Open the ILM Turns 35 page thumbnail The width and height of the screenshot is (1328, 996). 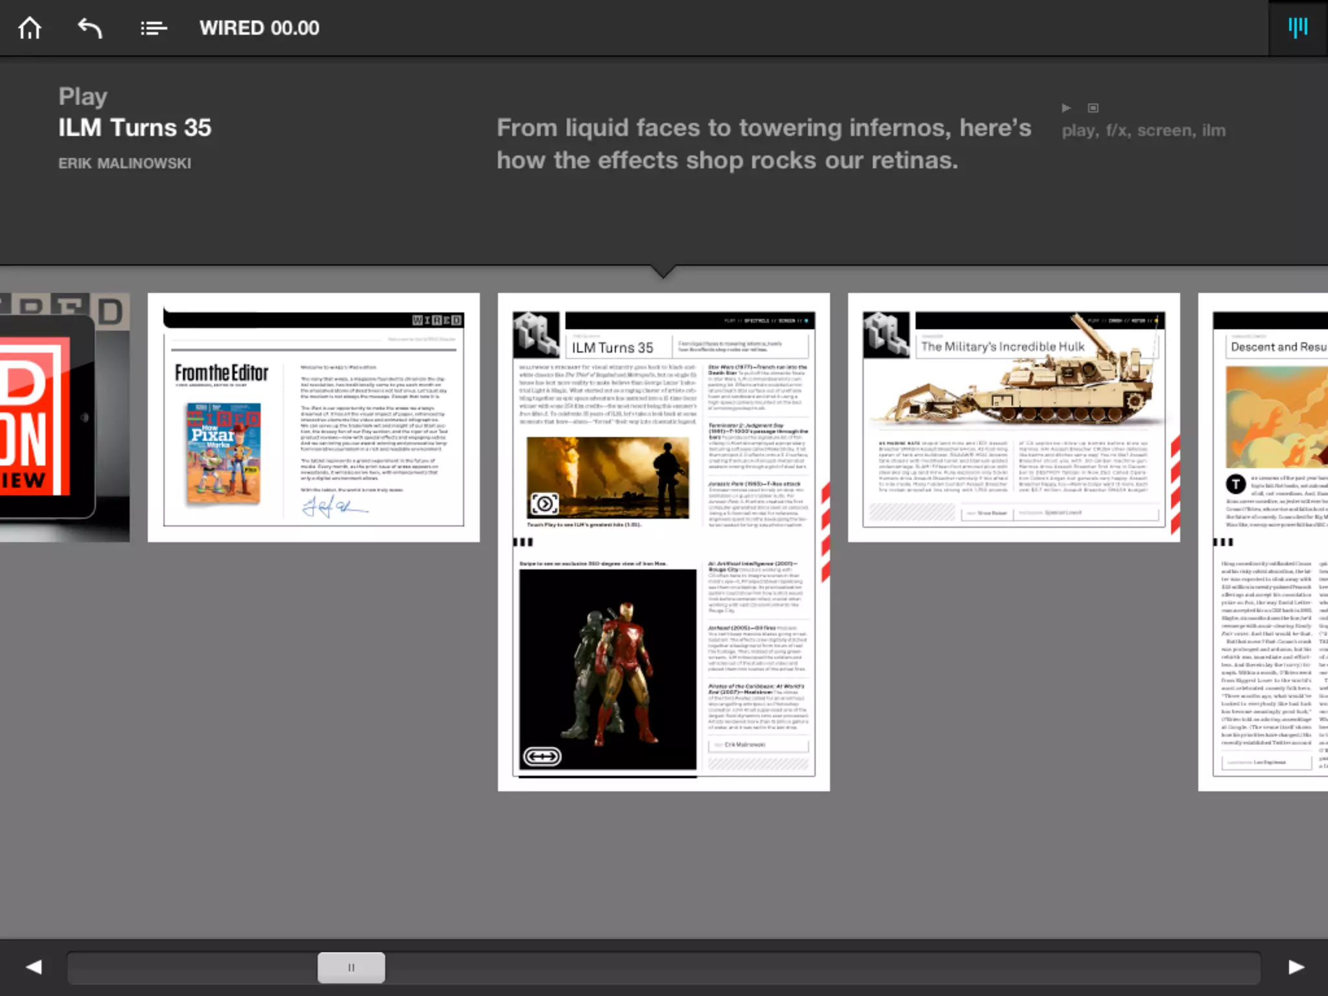(663, 541)
